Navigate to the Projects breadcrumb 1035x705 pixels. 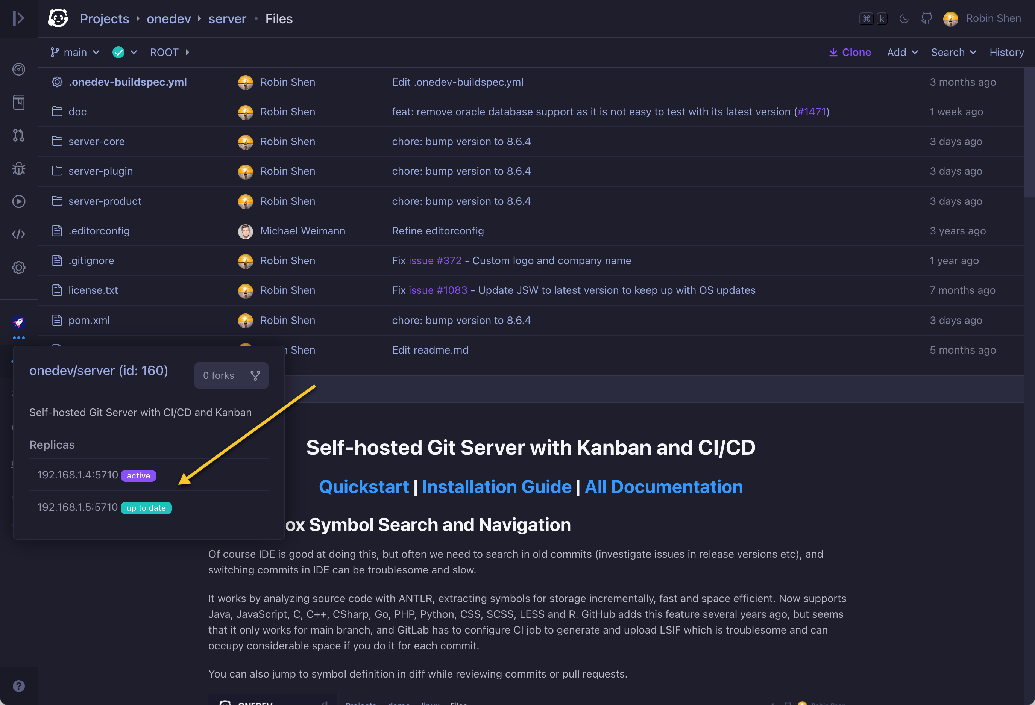point(104,19)
